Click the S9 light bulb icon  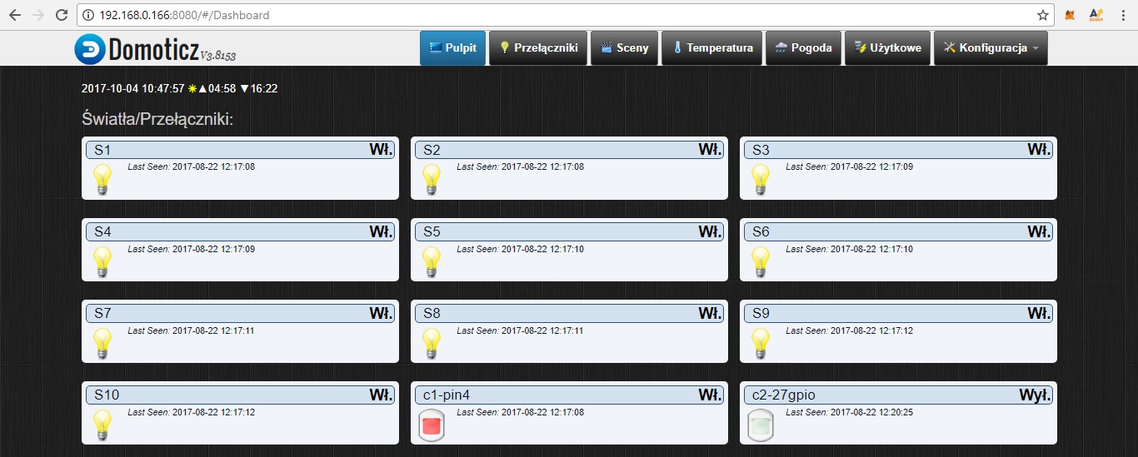(760, 343)
